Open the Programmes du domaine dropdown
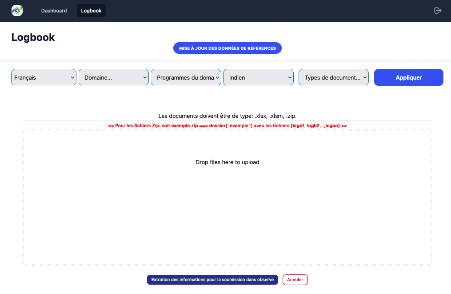This screenshot has width=451, height=294. pos(186,77)
